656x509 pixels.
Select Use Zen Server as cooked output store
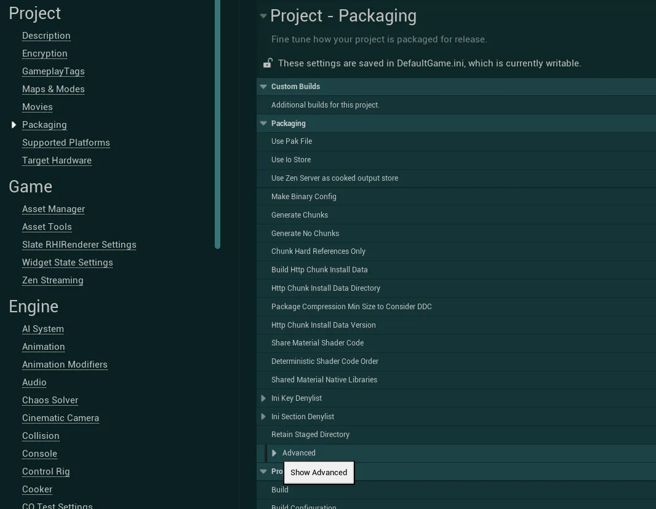[x=456, y=178]
